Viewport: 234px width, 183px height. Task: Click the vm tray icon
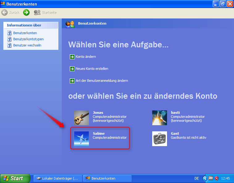[x=211, y=178]
